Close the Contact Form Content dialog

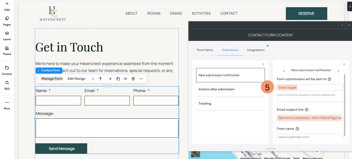(x=349, y=25)
